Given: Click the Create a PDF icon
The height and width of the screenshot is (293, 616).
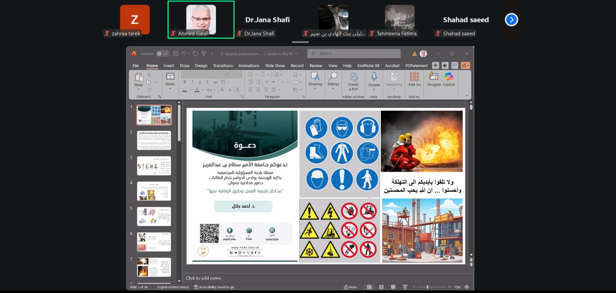Looking at the screenshot, I should tap(353, 77).
